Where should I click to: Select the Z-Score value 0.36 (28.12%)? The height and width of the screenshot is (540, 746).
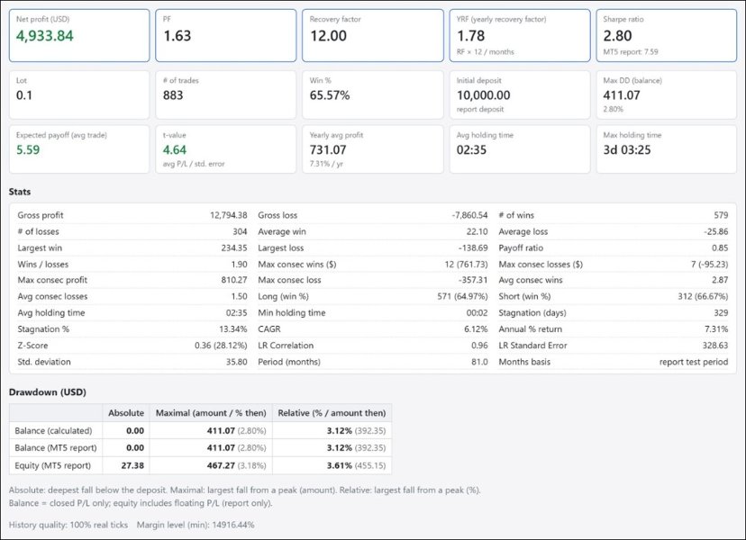[x=221, y=346]
